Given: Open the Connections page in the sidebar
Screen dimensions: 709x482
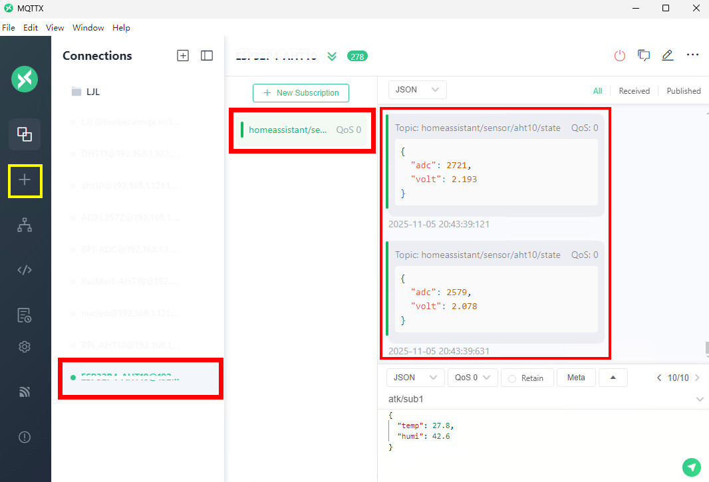Looking at the screenshot, I should click(25, 134).
